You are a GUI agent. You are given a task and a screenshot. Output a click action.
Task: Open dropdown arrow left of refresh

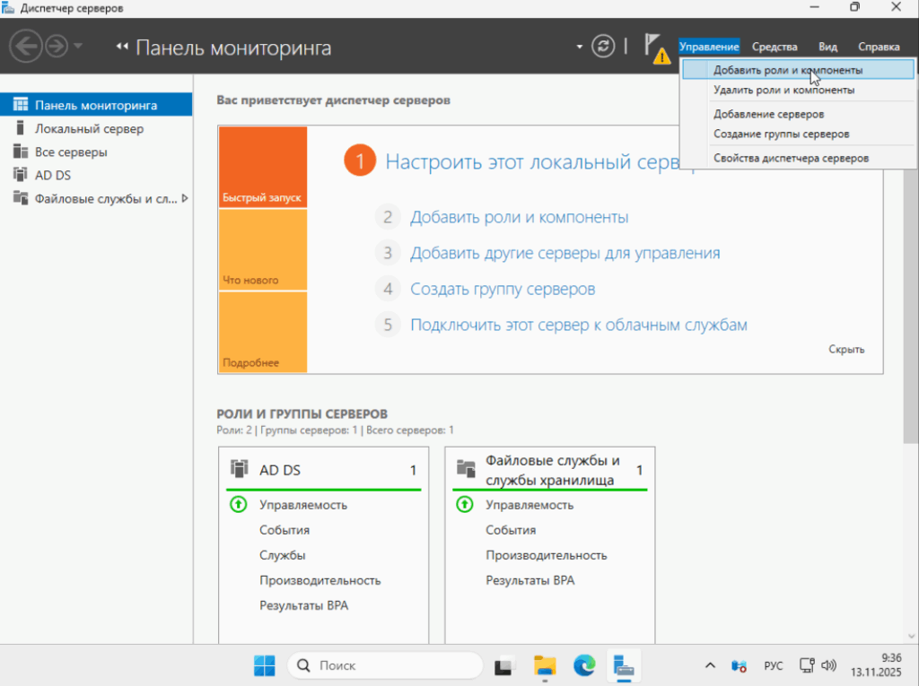(579, 47)
